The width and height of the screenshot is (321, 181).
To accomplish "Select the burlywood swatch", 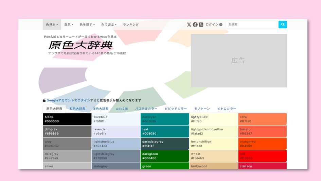I will (214, 166).
